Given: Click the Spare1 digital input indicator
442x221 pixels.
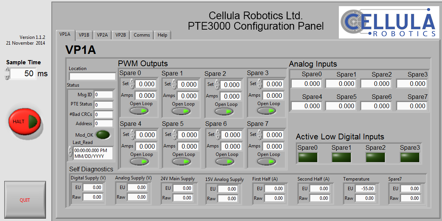Looking at the screenshot, I should click(342, 157).
